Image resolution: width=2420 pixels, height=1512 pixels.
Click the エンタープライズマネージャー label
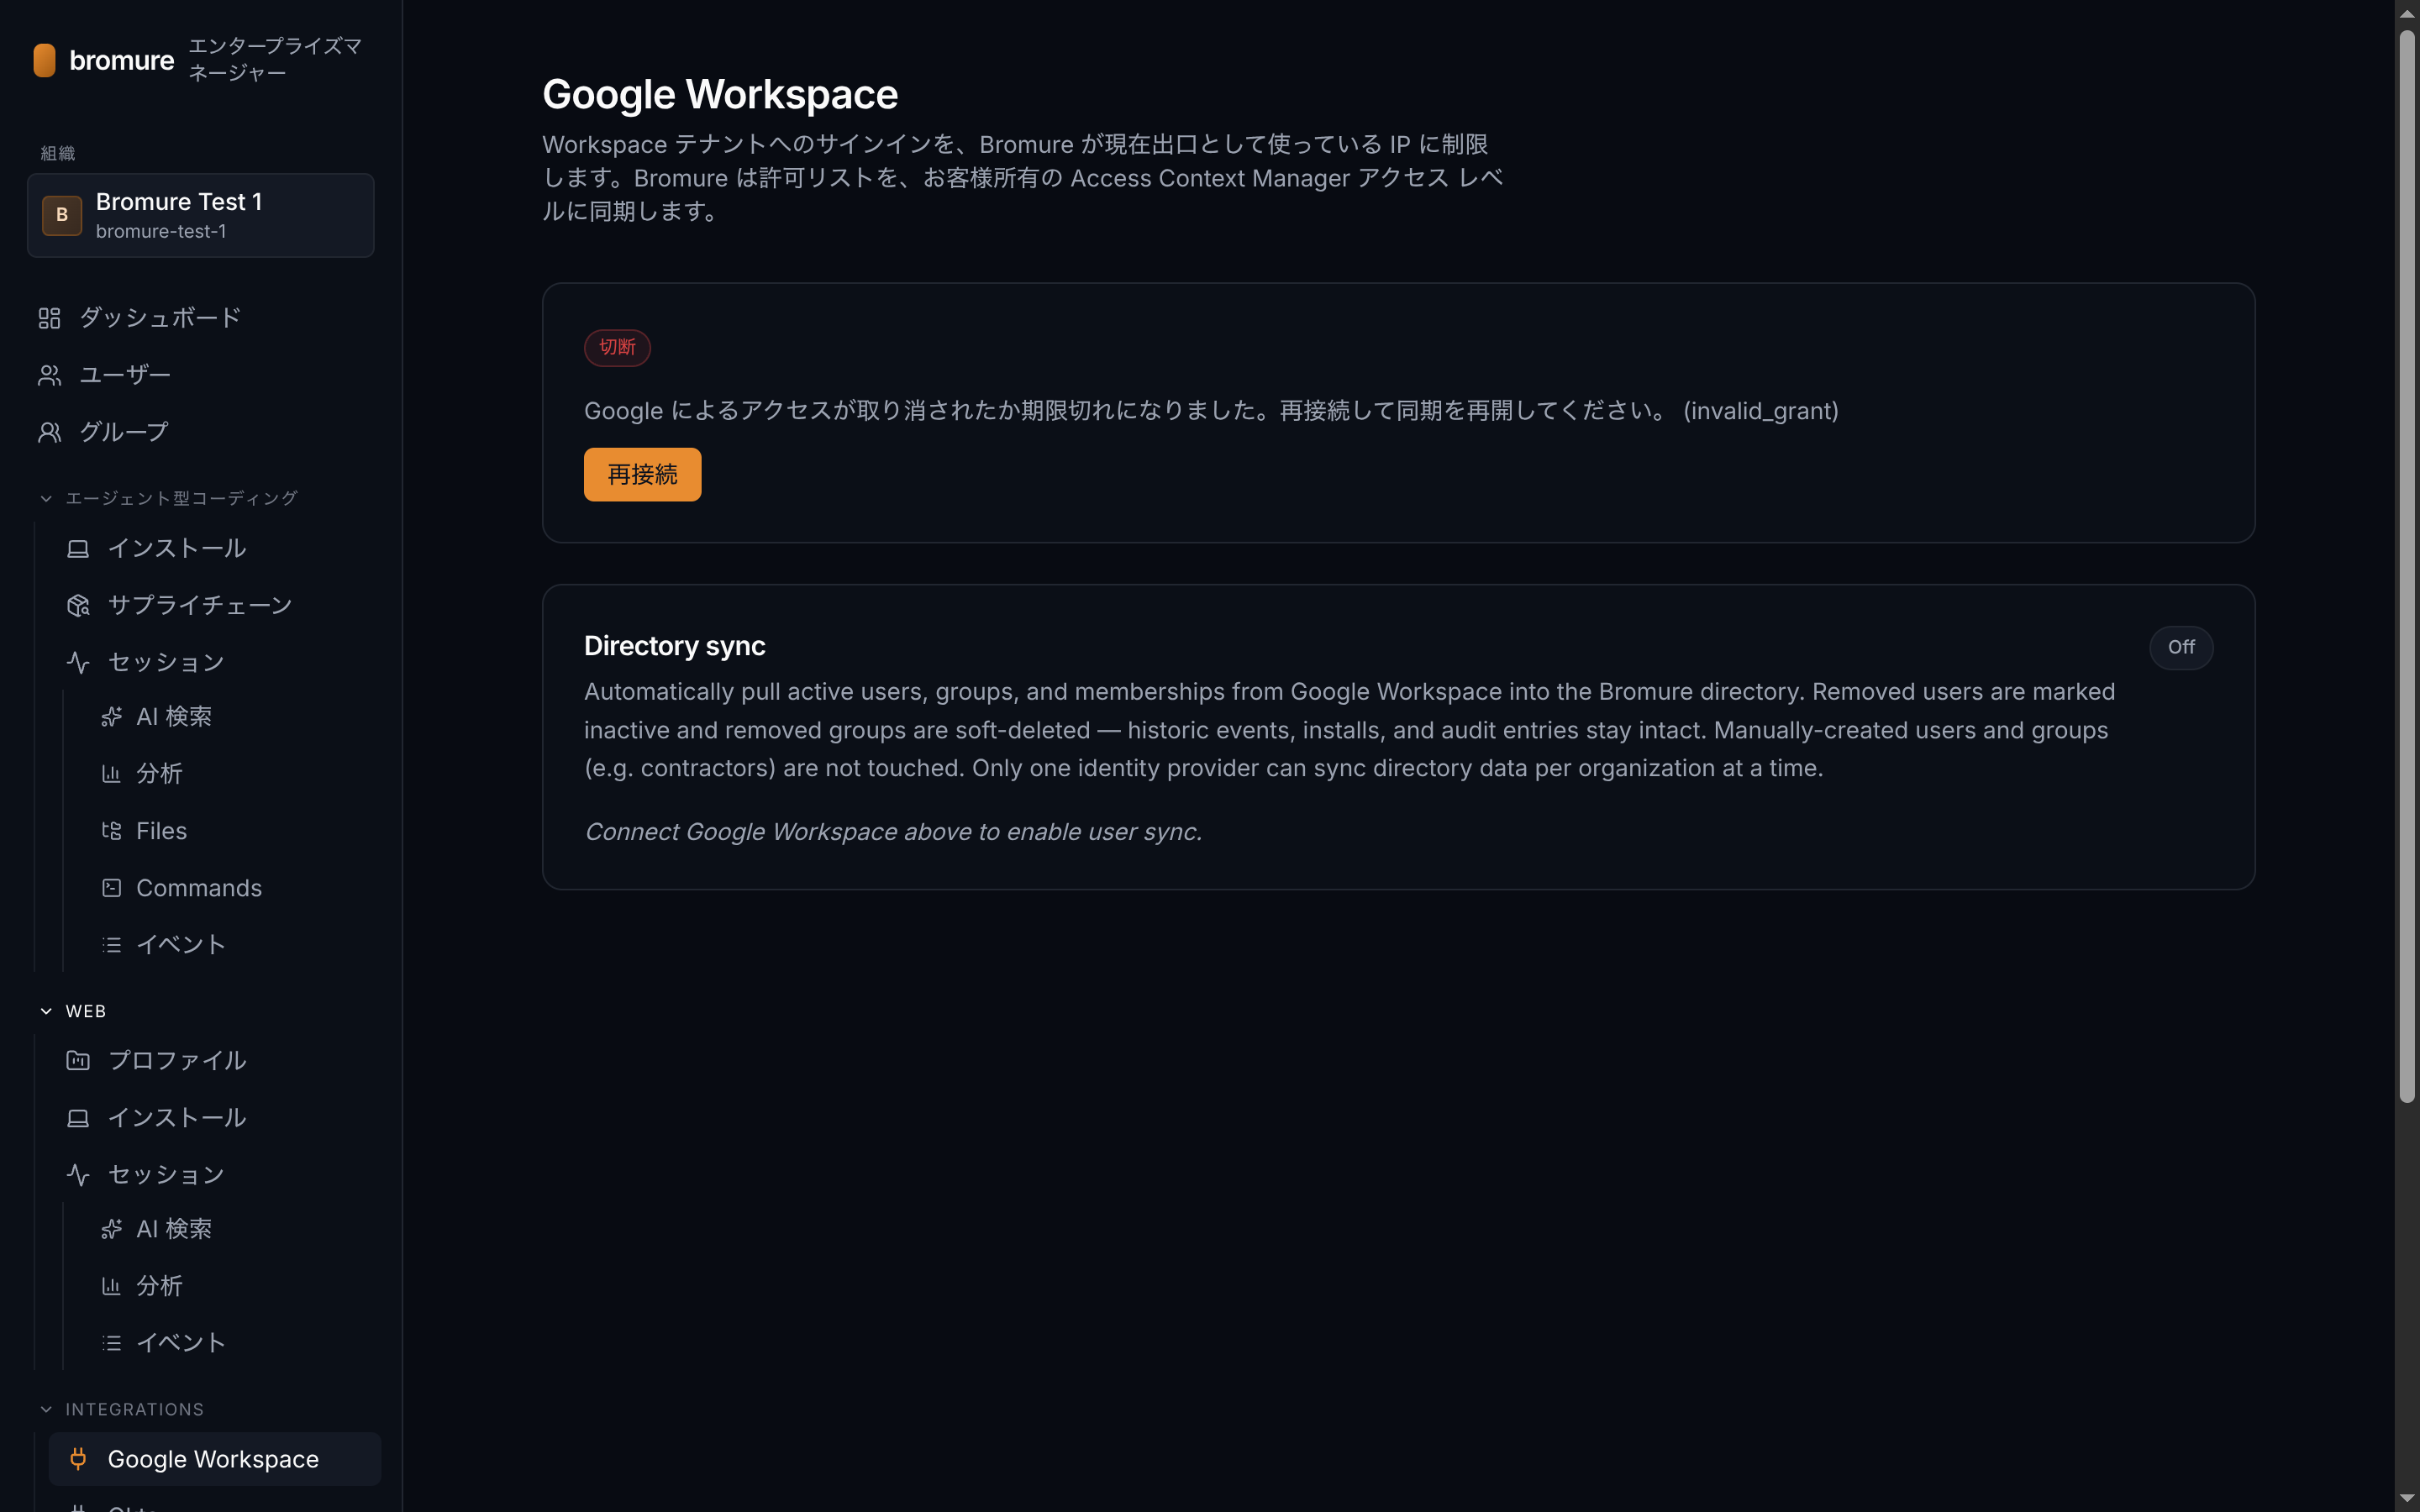pyautogui.click(x=274, y=59)
